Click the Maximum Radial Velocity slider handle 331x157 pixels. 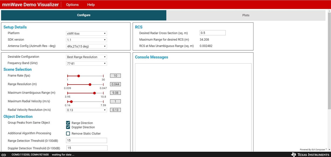71,102
